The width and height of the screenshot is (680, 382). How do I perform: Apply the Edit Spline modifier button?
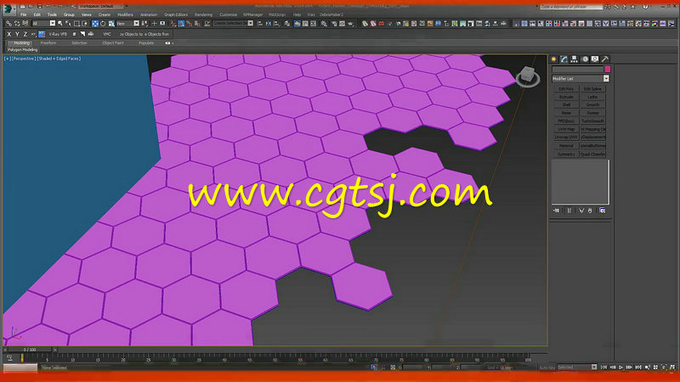[592, 89]
